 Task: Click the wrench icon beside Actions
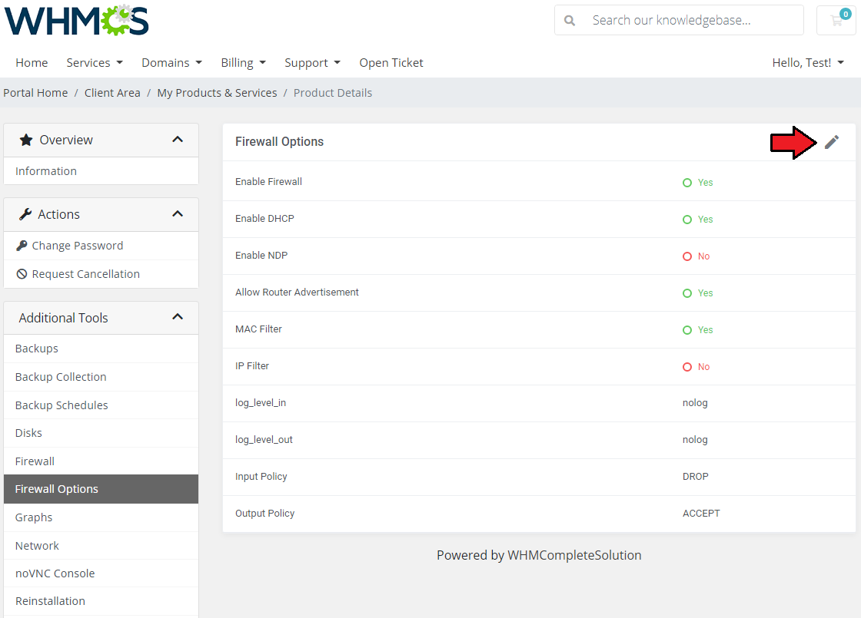tap(25, 214)
